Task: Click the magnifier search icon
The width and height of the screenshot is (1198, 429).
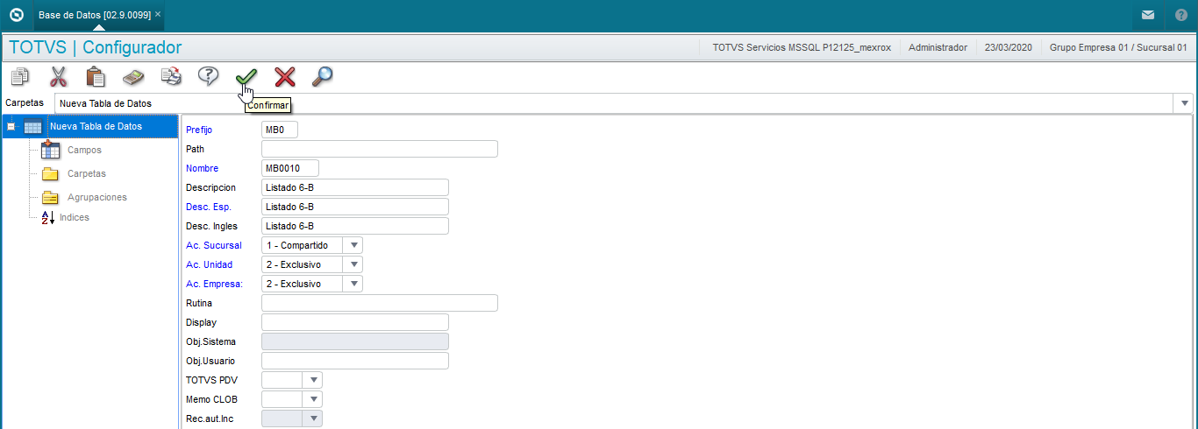Action: coord(323,77)
